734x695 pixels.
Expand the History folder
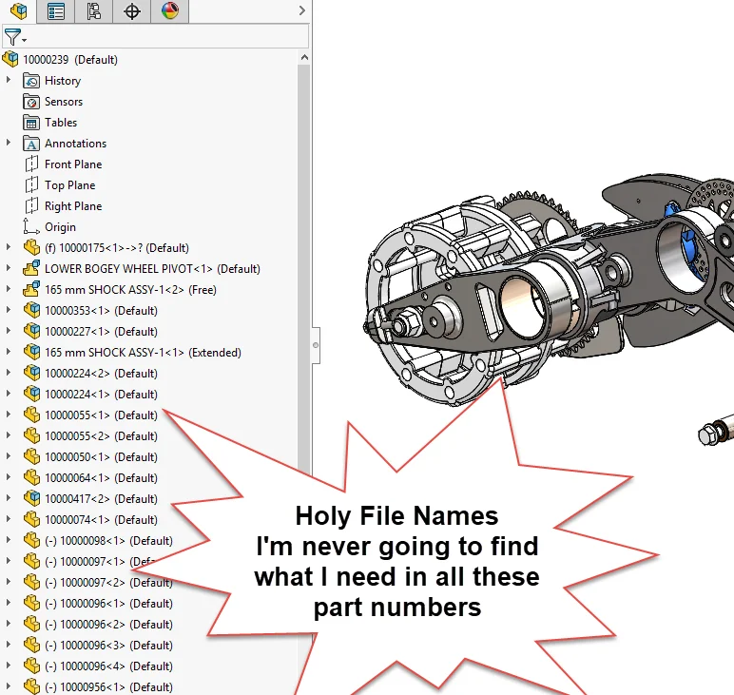[9, 81]
